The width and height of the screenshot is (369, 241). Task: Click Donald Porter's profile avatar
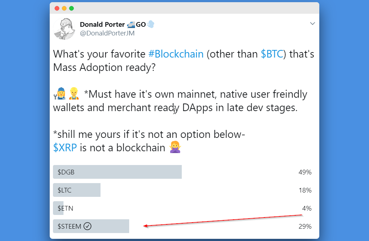[x=64, y=29]
